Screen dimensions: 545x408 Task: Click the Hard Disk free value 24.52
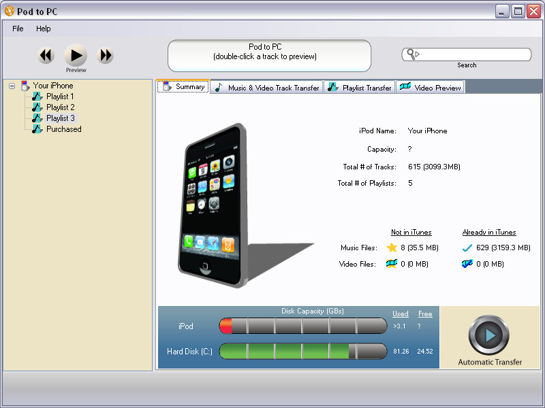[425, 351]
